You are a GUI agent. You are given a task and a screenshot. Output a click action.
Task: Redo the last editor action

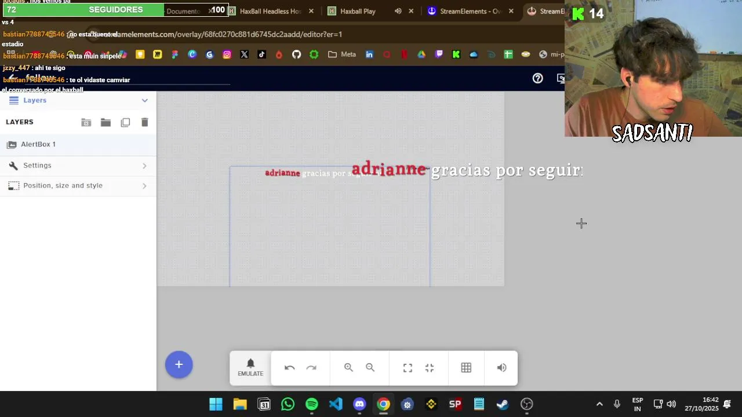[x=311, y=368]
